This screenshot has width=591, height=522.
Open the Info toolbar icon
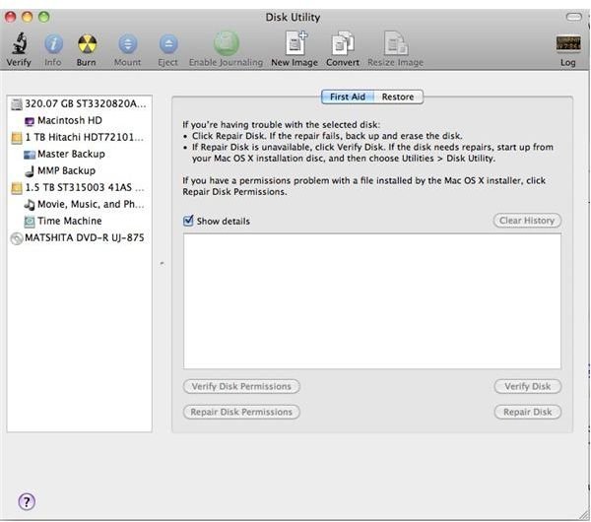click(53, 43)
